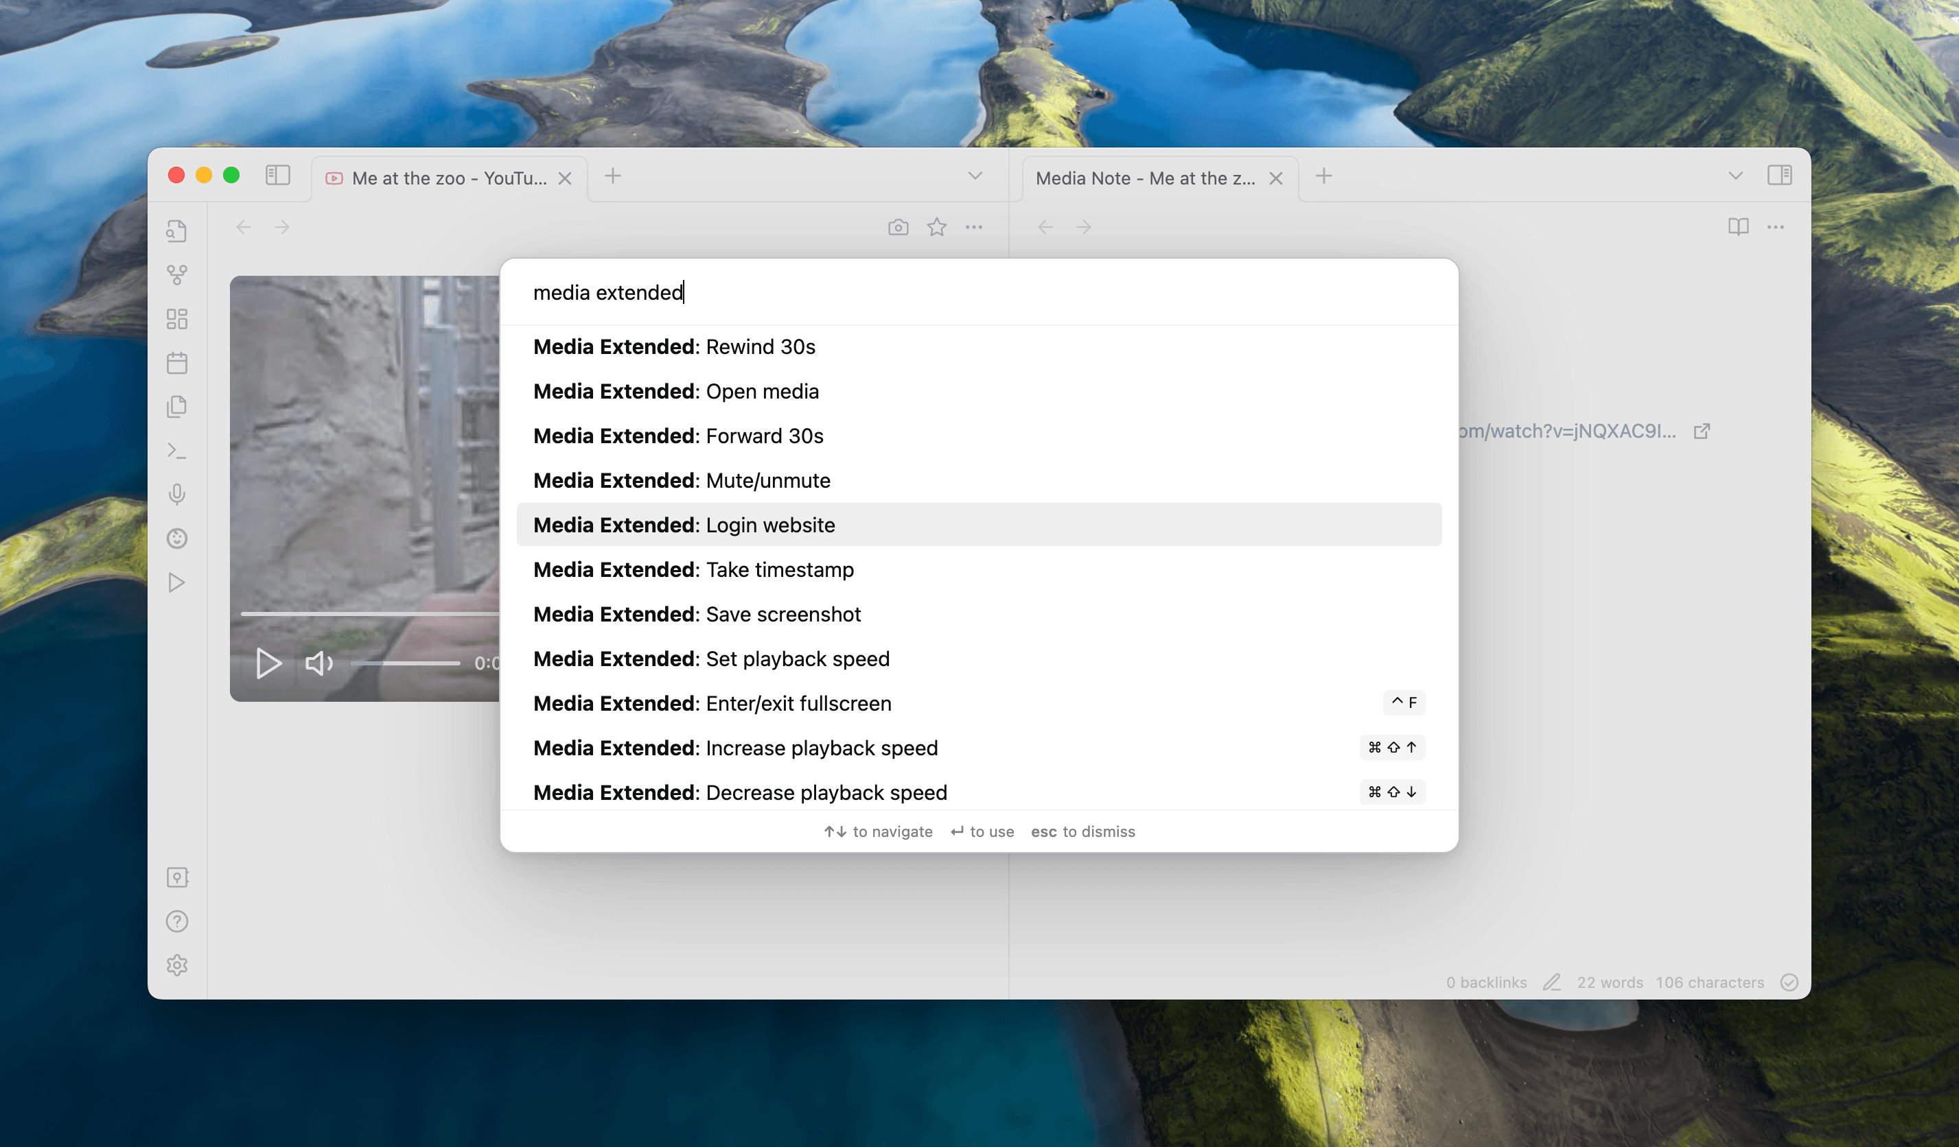Open more options in the media note pane
The width and height of the screenshot is (1959, 1147).
pyautogui.click(x=1776, y=227)
